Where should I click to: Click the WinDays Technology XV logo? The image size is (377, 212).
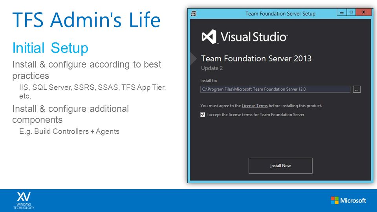coord(24,201)
